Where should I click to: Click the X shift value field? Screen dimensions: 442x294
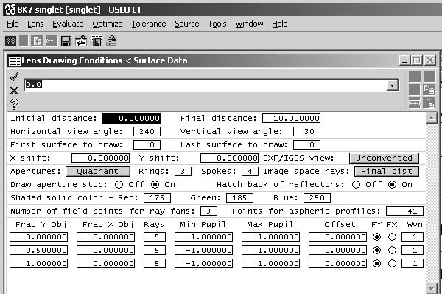[101, 158]
